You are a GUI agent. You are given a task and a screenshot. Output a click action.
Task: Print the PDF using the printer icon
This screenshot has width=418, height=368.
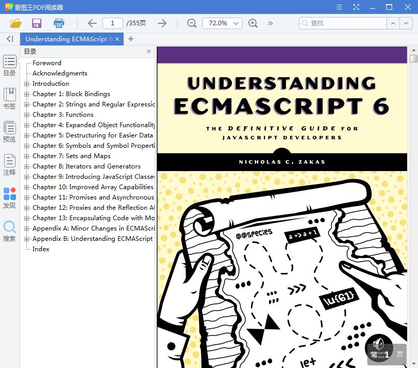[x=58, y=23]
